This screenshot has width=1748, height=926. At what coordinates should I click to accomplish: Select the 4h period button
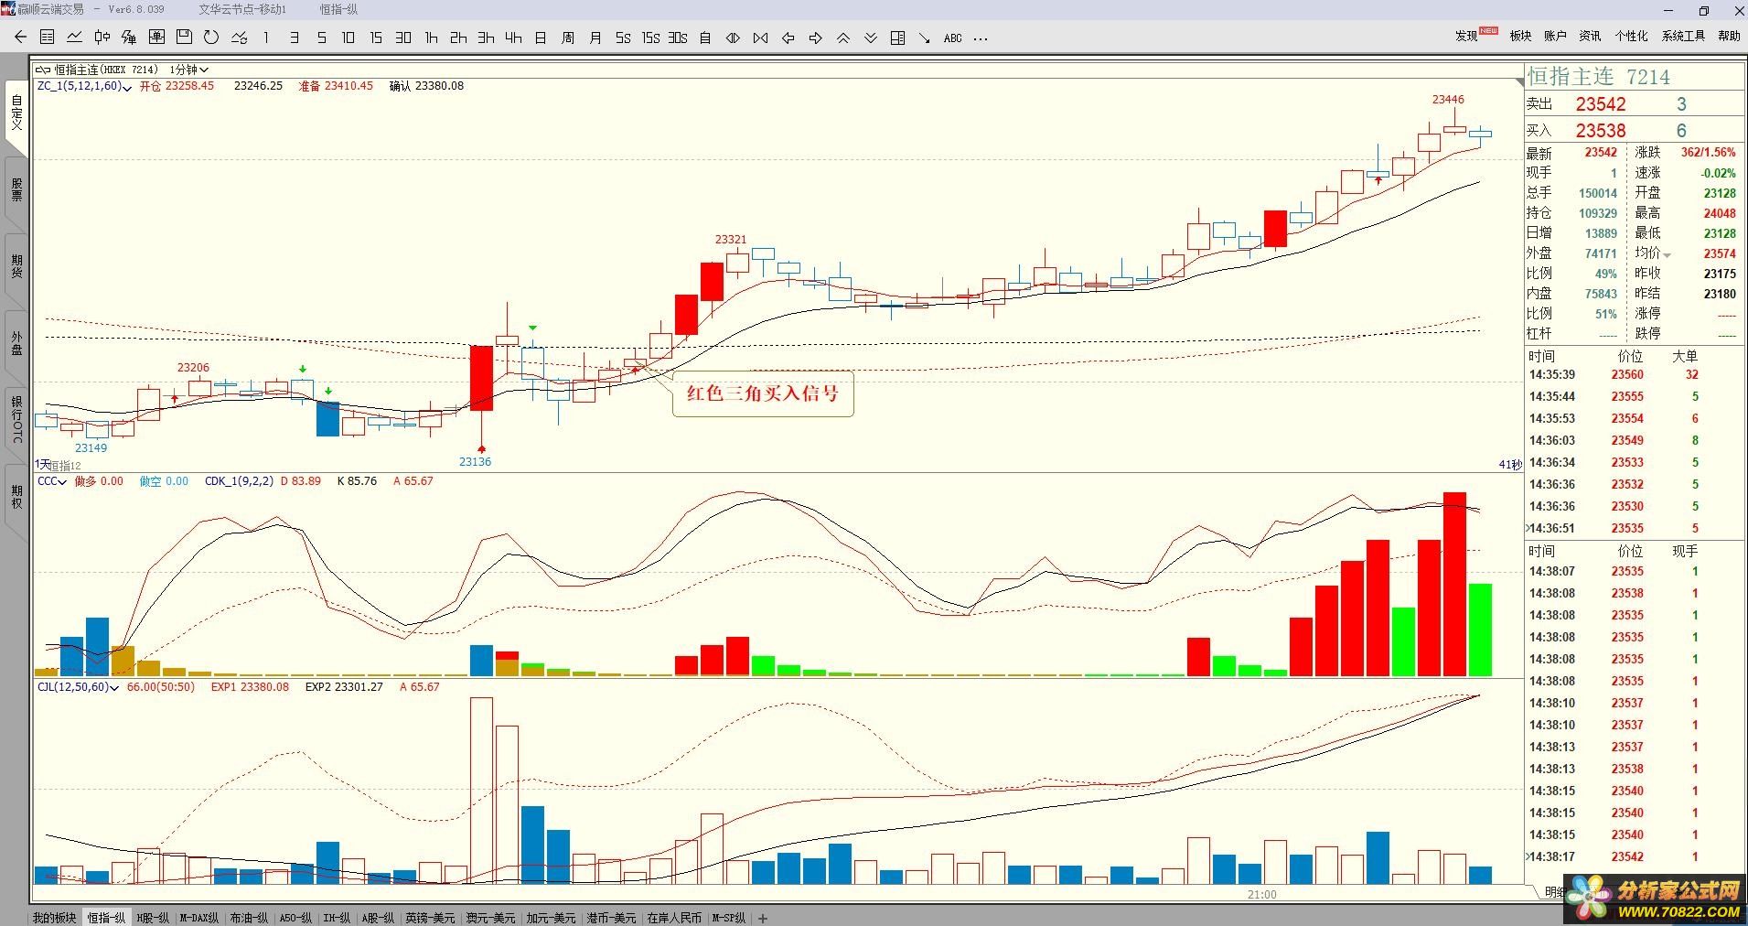click(513, 38)
